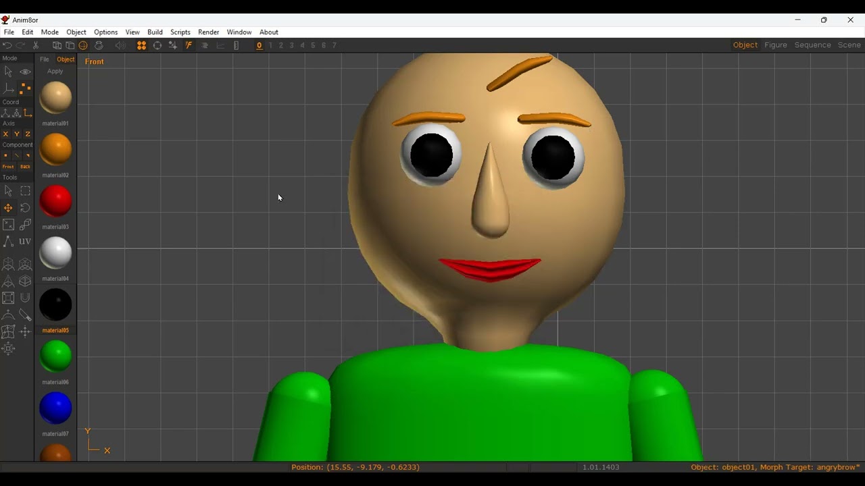Choose the green material06 sphere

point(55,356)
